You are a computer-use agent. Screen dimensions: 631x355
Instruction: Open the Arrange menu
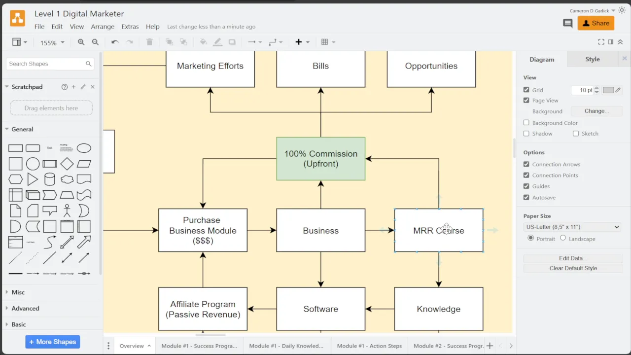click(103, 27)
